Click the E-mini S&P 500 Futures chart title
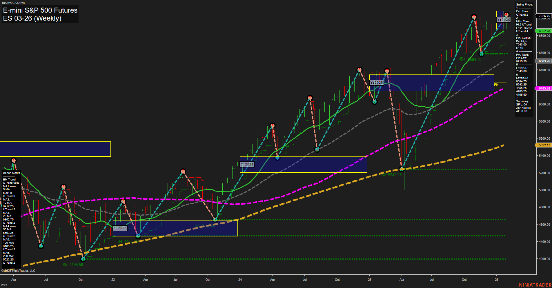 tap(40, 10)
